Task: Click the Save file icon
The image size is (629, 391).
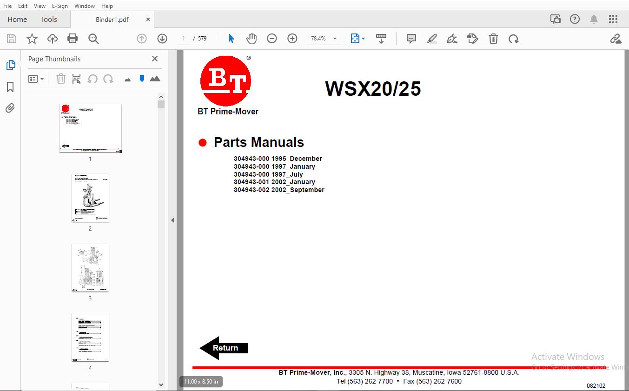Action: tap(11, 39)
